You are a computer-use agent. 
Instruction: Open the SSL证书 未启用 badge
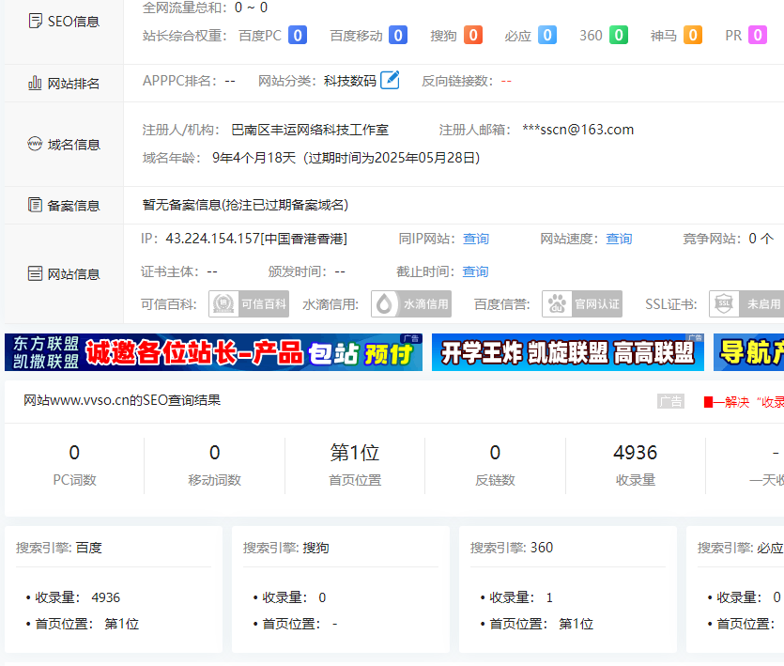click(x=746, y=303)
